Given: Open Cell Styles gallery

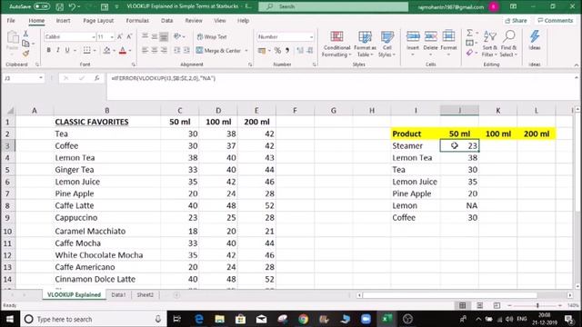Looking at the screenshot, I should click(386, 44).
